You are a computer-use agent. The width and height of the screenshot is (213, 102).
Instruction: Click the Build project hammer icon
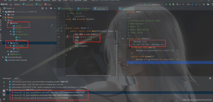coord(145,4)
